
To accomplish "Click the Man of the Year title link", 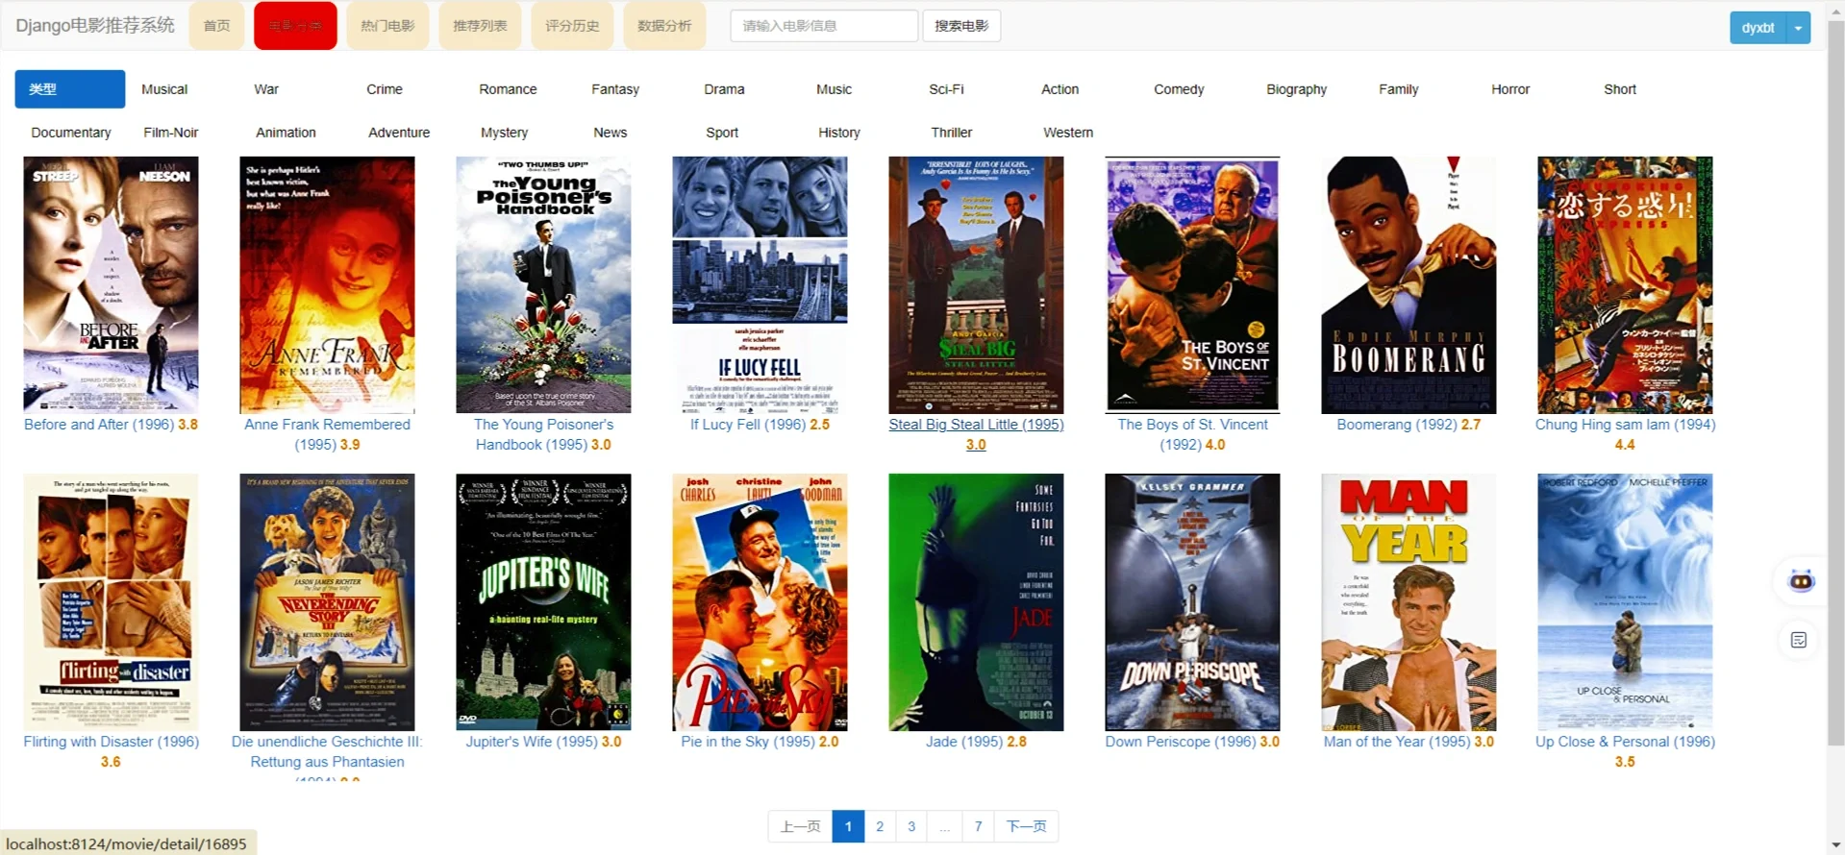I will pos(1409,742).
